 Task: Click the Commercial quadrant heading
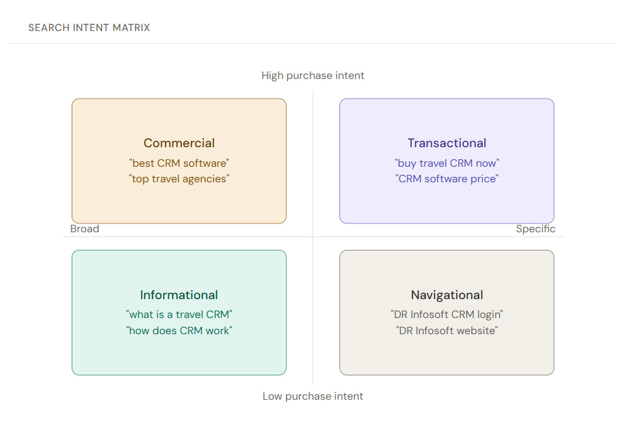pyautogui.click(x=179, y=143)
